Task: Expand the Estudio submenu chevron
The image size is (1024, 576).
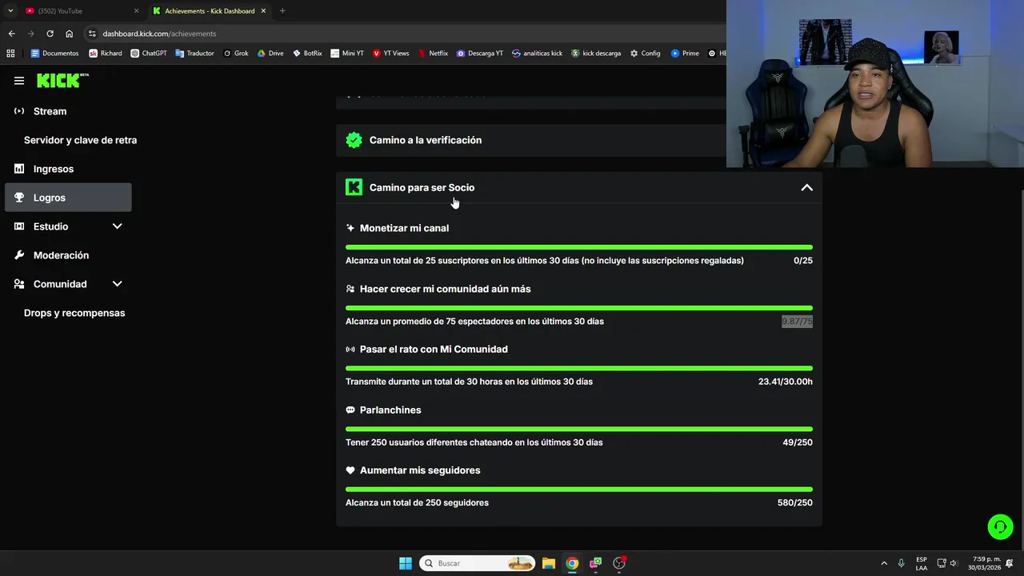Action: (117, 226)
